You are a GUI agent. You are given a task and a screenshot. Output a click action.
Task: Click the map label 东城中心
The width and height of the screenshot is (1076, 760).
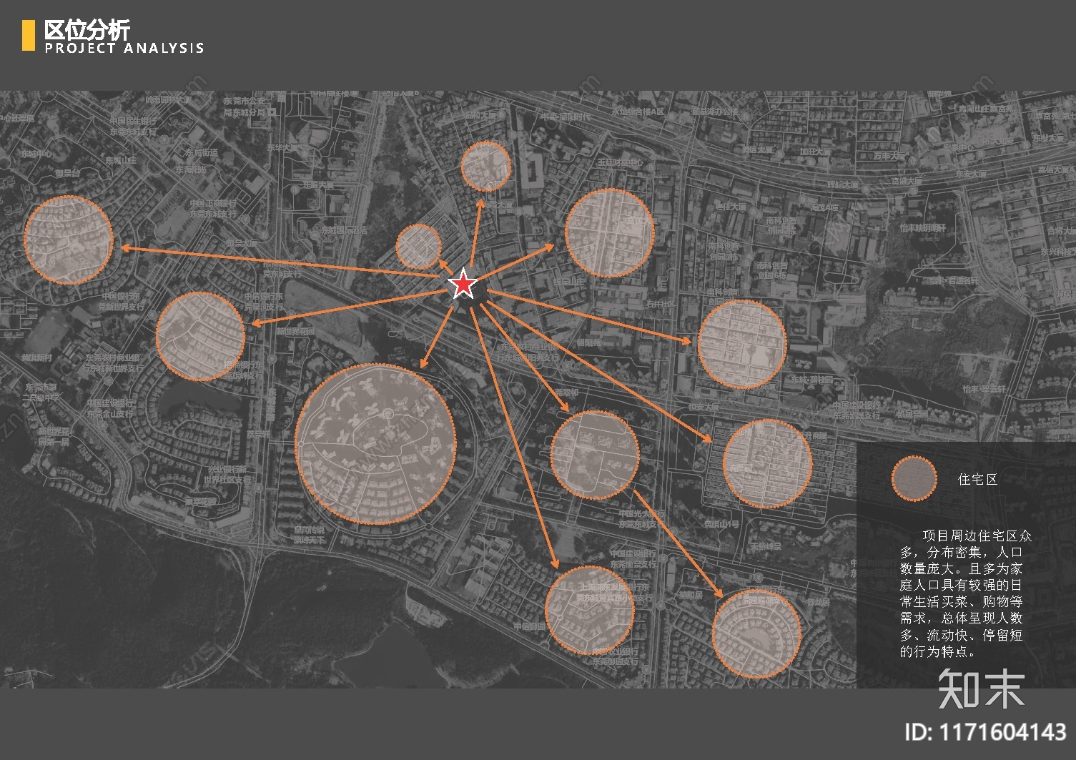(36, 154)
